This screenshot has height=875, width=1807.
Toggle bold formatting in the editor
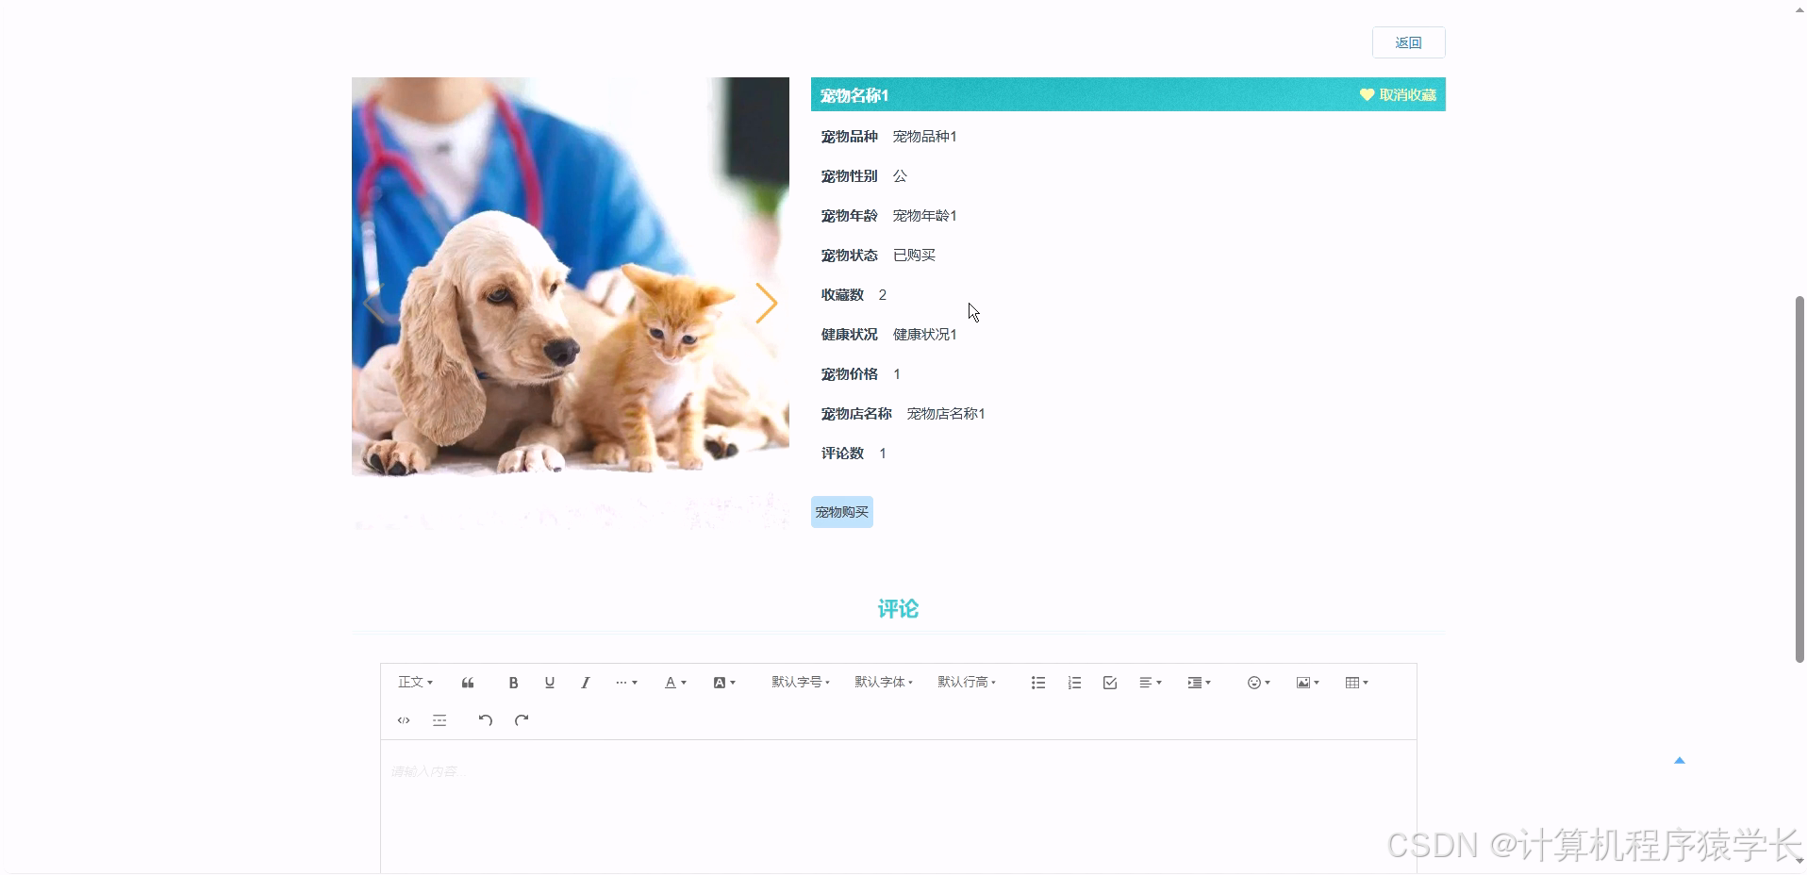click(513, 682)
